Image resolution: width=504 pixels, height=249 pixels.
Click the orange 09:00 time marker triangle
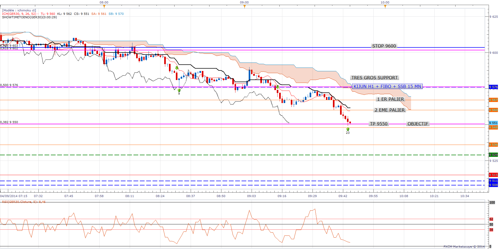(244, 6)
